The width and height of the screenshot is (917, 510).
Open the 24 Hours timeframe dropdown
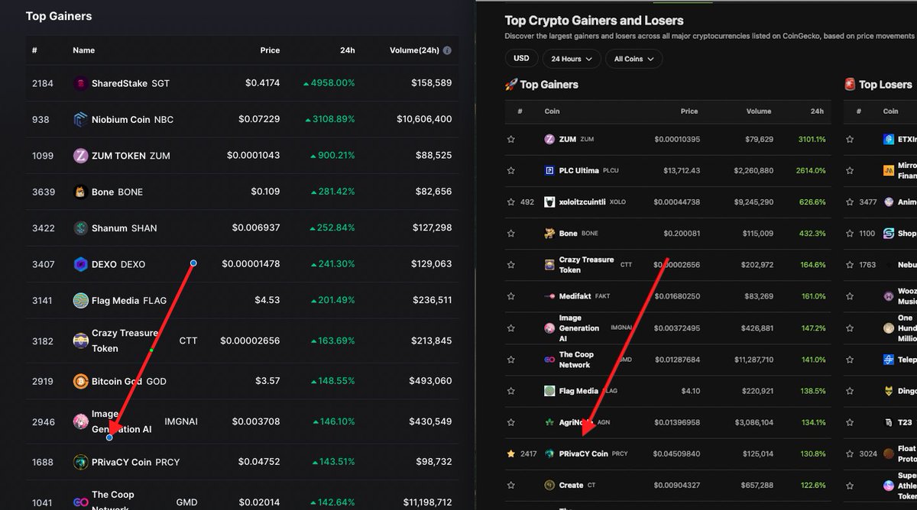click(571, 59)
